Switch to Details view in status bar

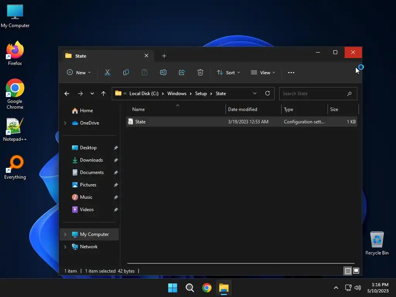(x=348, y=271)
